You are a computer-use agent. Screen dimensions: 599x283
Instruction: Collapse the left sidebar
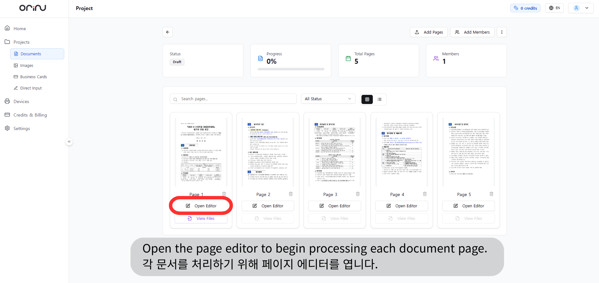click(x=69, y=142)
